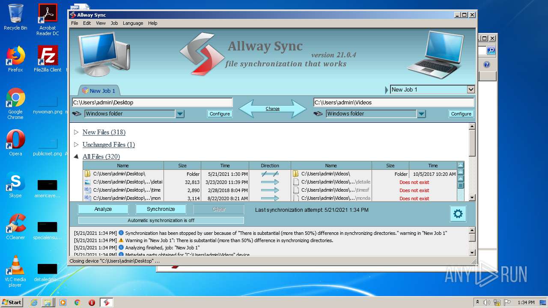The image size is (548, 308).
Task: Click the right Configure button
Action: click(x=461, y=114)
